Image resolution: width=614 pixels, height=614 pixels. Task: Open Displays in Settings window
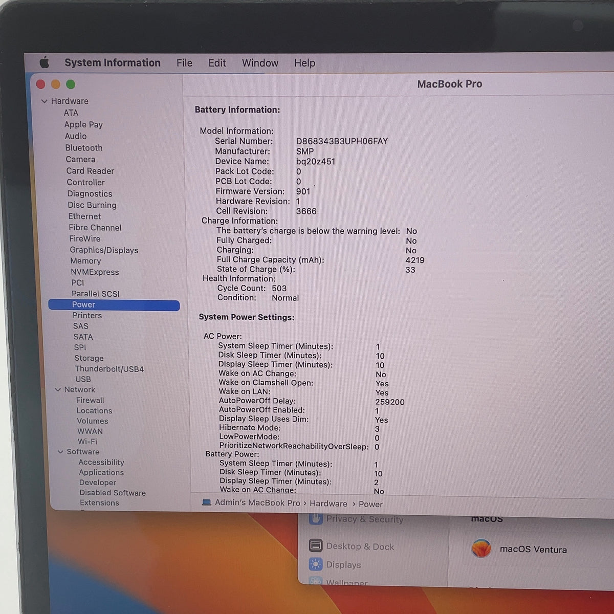pos(343,565)
